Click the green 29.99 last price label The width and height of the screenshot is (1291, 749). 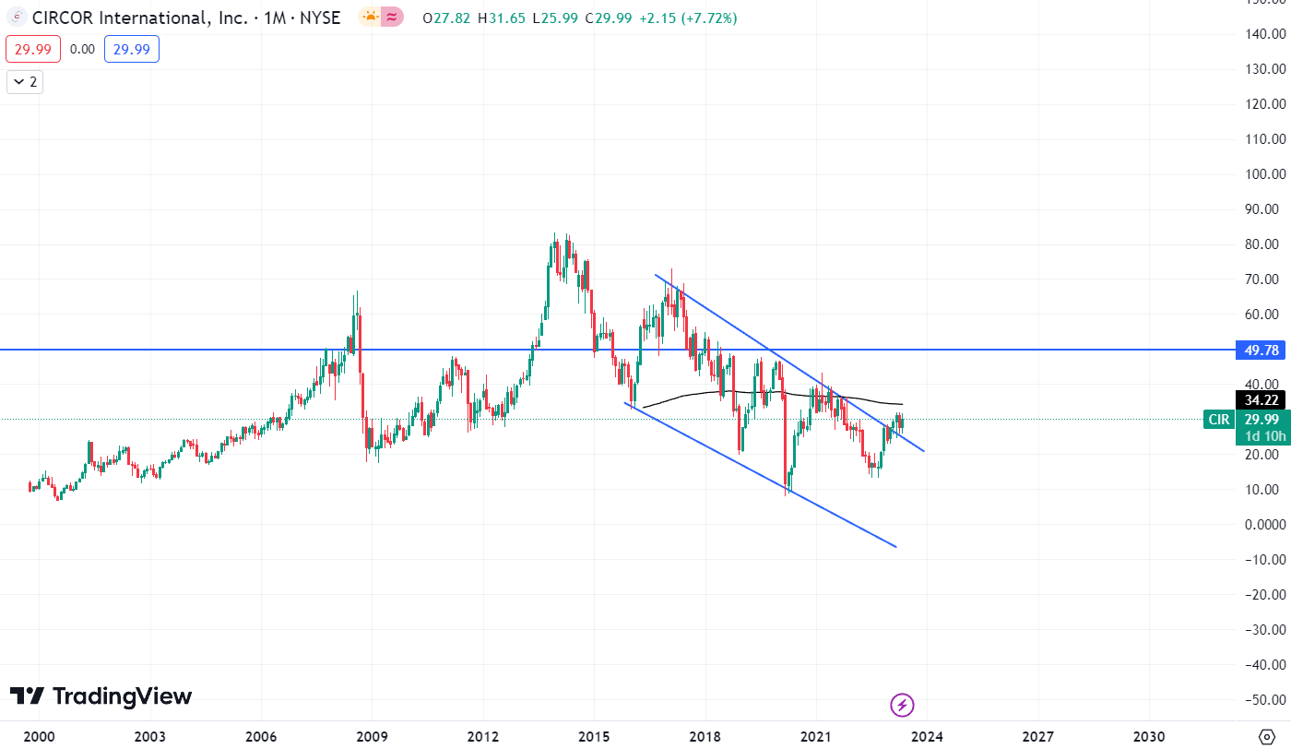pyautogui.click(x=1261, y=420)
